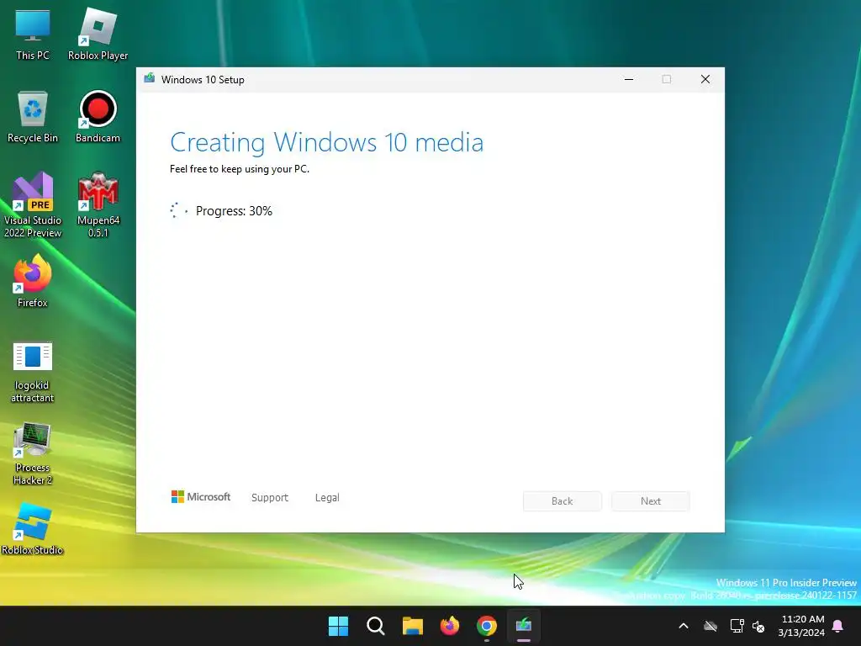Image resolution: width=861 pixels, height=646 pixels.
Task: Open network status tray icon
Action: pyautogui.click(x=737, y=626)
